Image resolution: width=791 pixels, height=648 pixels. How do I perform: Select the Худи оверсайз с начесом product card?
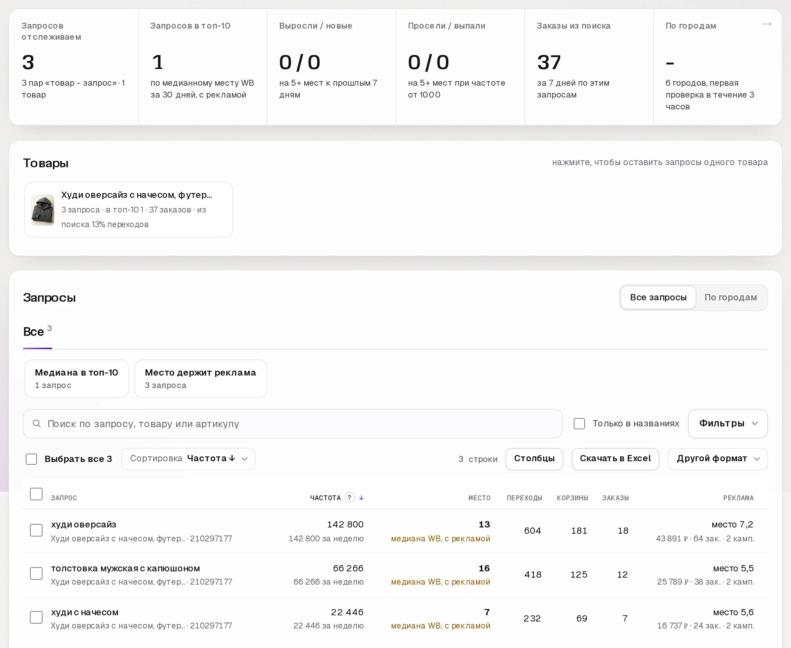tap(129, 210)
